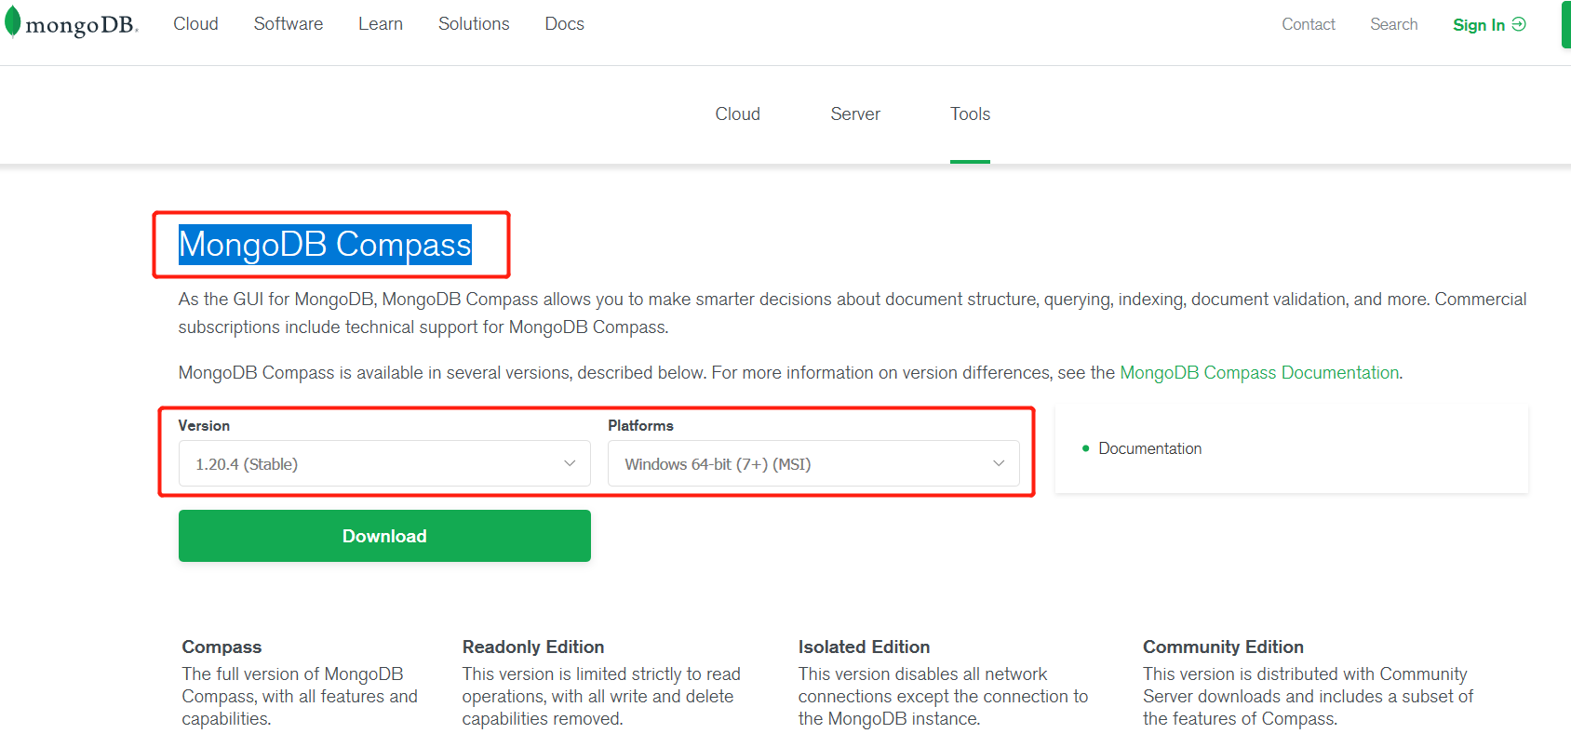Image resolution: width=1571 pixels, height=747 pixels.
Task: Open the Solutions navigation menu
Action: [x=474, y=24]
